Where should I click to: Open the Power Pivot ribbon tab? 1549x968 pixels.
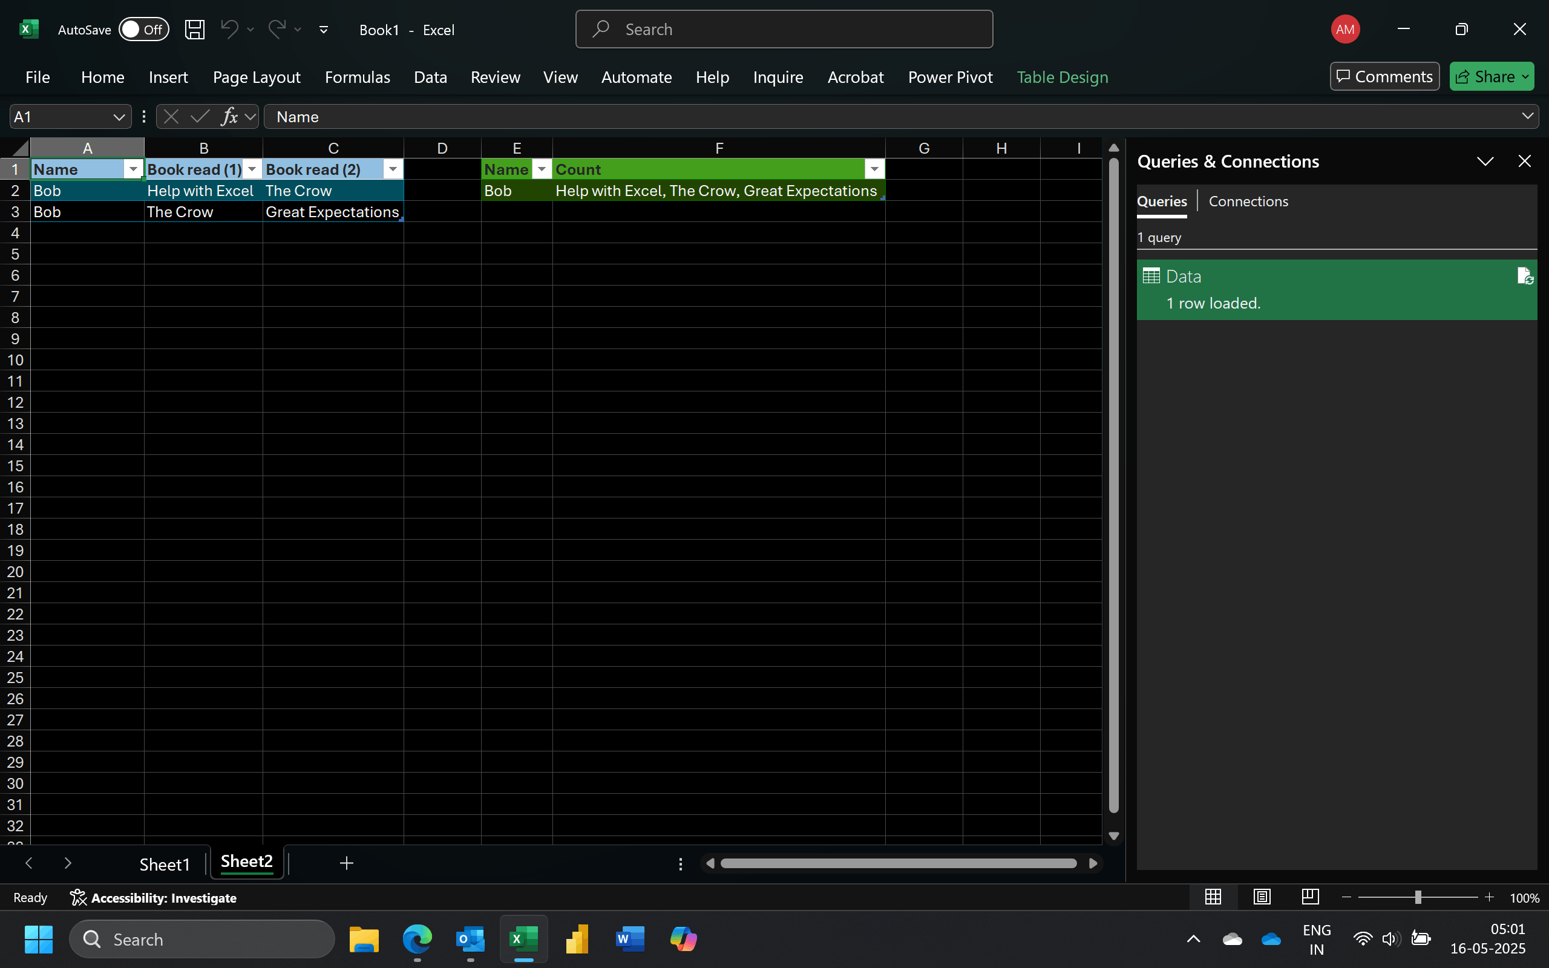coord(950,77)
